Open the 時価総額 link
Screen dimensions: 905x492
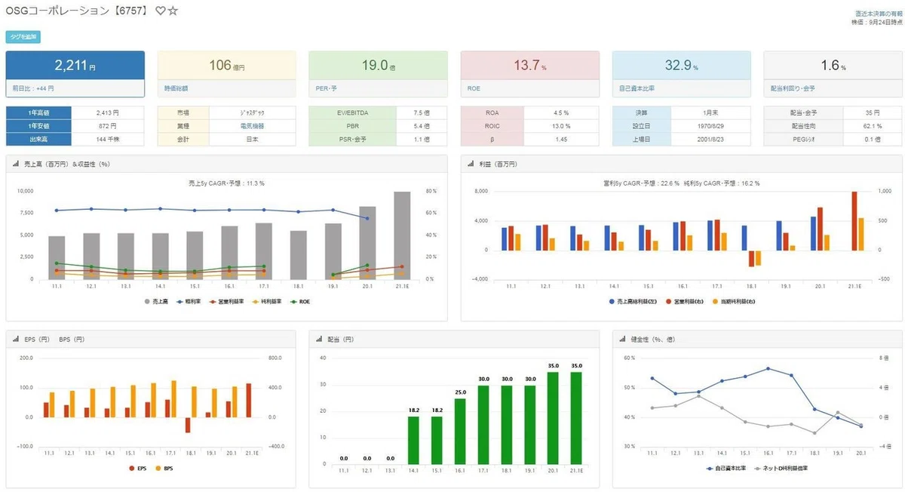176,88
